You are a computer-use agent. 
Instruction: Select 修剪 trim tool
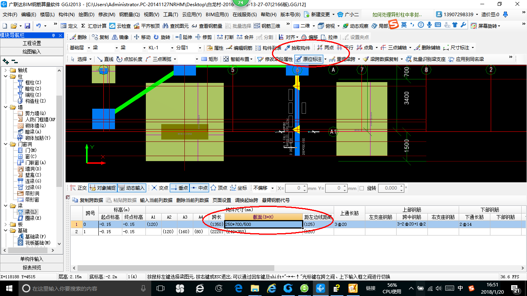click(203, 37)
